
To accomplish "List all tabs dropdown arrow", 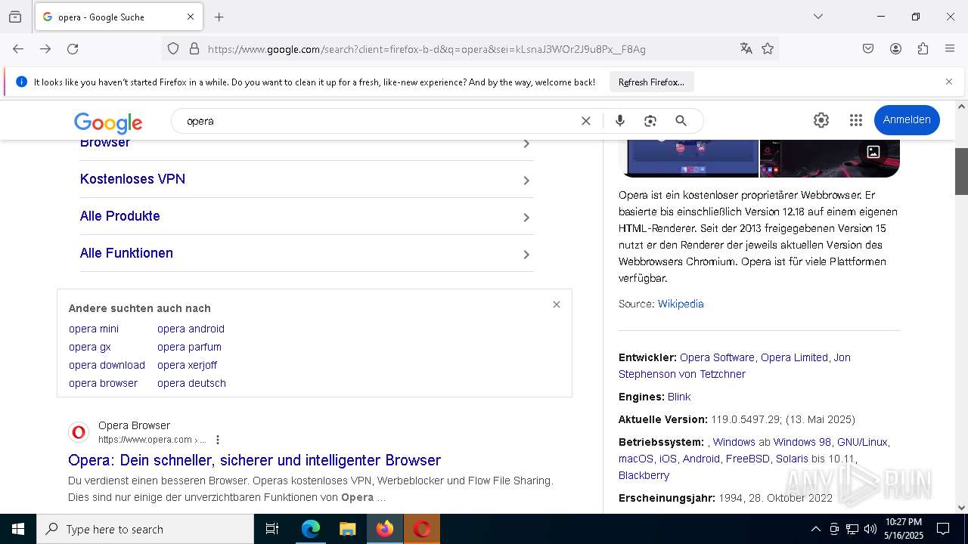I will pos(818,17).
